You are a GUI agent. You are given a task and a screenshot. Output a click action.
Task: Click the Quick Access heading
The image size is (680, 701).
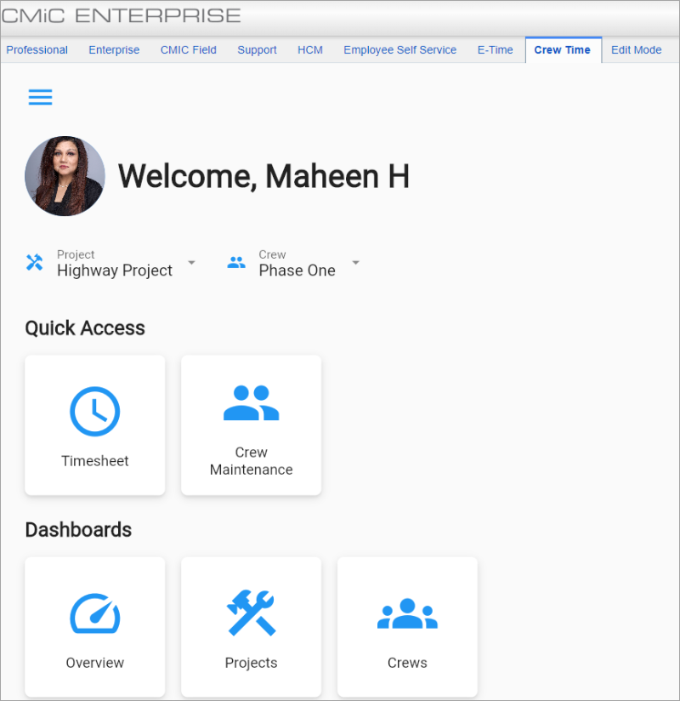coord(85,328)
